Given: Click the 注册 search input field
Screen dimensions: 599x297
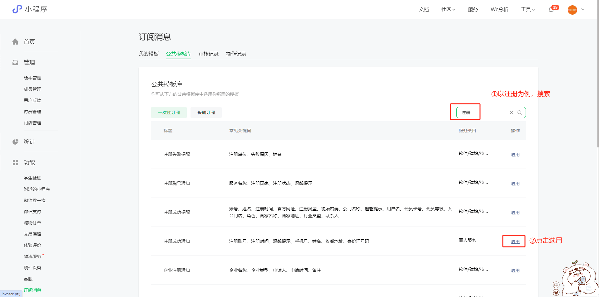Looking at the screenshot, I should coord(484,113).
